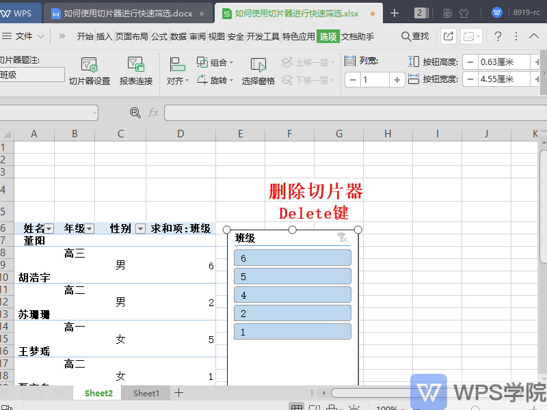Click the zoom magnifier beside the fx button
The width and height of the screenshot is (547, 410).
pyautogui.click(x=135, y=113)
